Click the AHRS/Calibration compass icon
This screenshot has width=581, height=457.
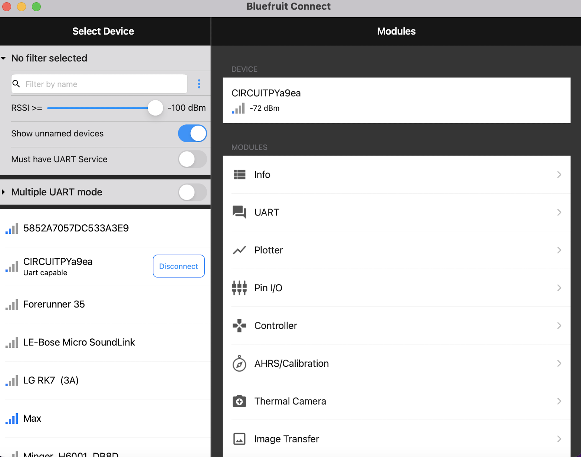[x=239, y=363]
